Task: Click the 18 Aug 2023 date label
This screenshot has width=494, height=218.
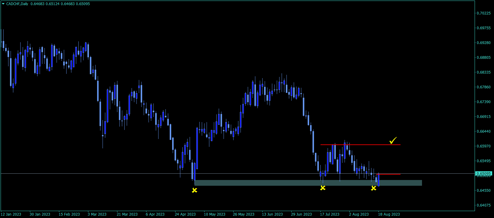Action: (x=389, y=214)
